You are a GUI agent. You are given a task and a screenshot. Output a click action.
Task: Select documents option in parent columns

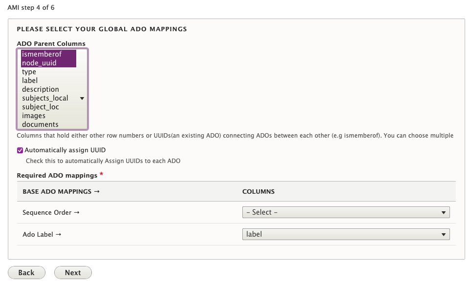pos(48,124)
